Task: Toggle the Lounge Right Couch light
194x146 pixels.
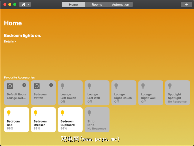Action: (124, 93)
